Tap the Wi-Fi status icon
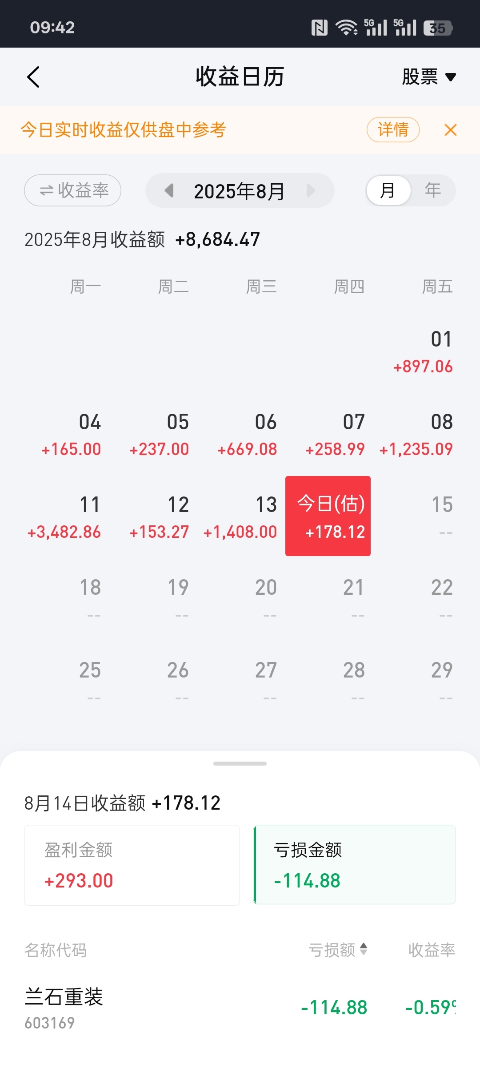 click(347, 28)
